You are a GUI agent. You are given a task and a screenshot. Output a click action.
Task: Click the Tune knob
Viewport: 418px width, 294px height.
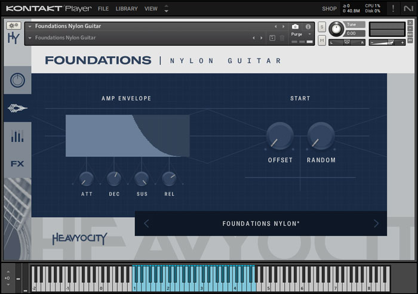(x=336, y=29)
